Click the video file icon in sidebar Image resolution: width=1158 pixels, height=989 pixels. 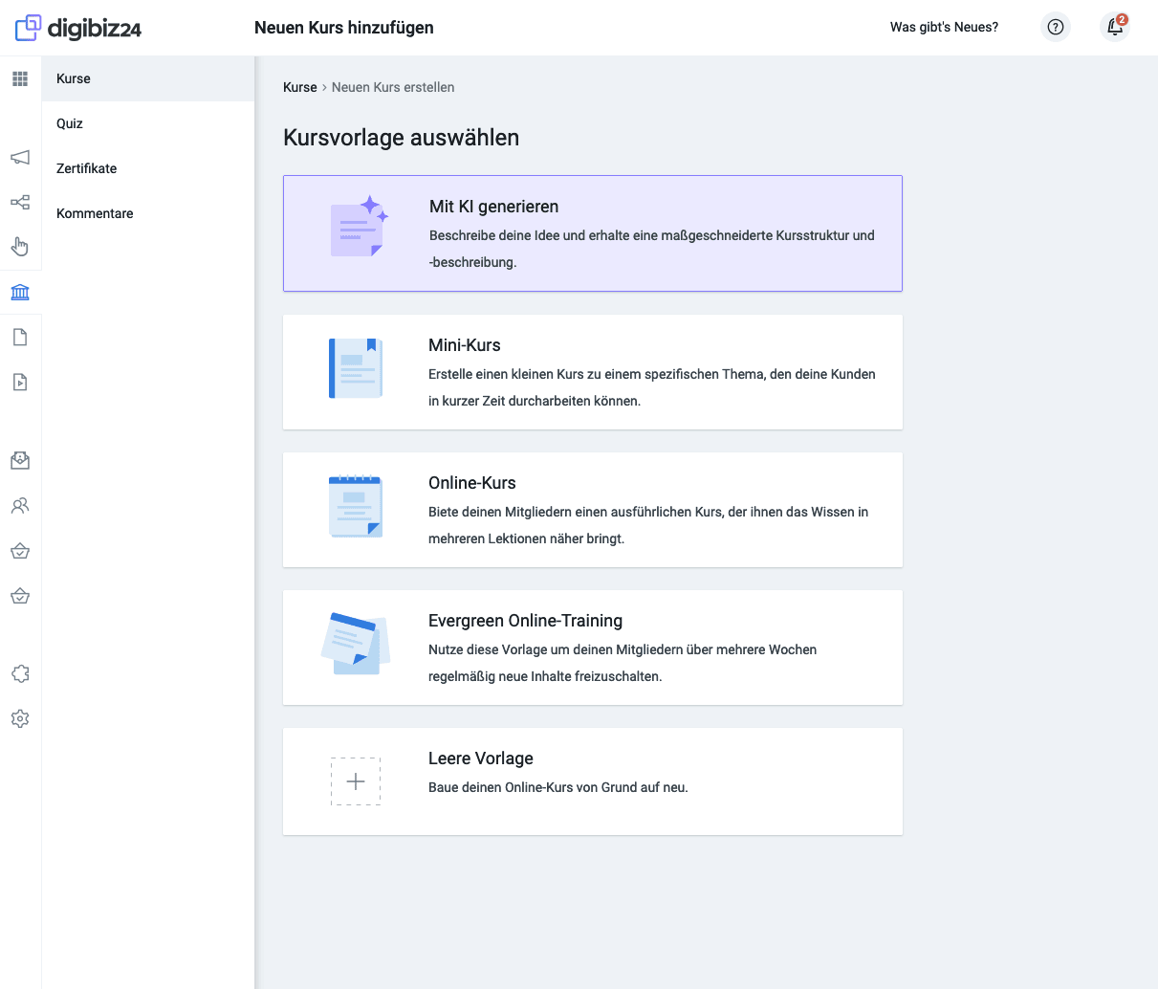20,382
